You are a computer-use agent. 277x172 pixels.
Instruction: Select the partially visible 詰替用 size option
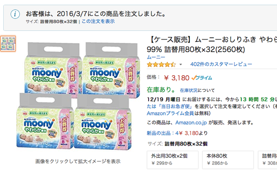coord(267,160)
